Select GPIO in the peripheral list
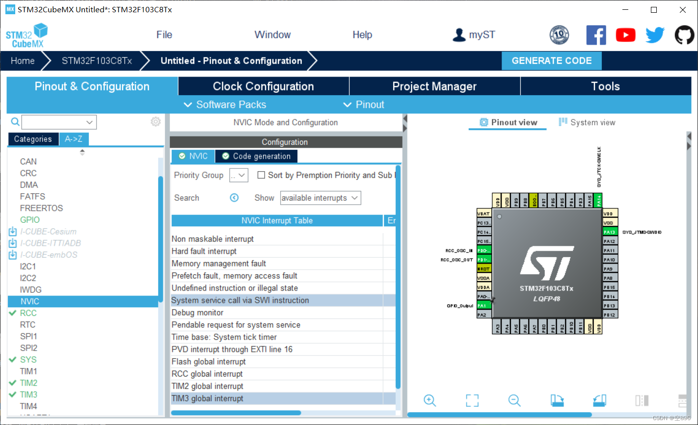698x425 pixels. (x=30, y=220)
